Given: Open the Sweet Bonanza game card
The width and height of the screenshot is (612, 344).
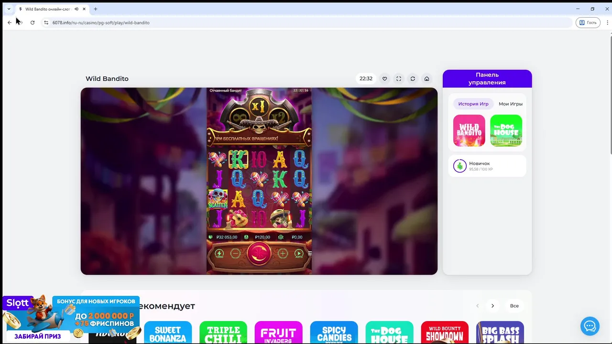Looking at the screenshot, I should (168, 333).
